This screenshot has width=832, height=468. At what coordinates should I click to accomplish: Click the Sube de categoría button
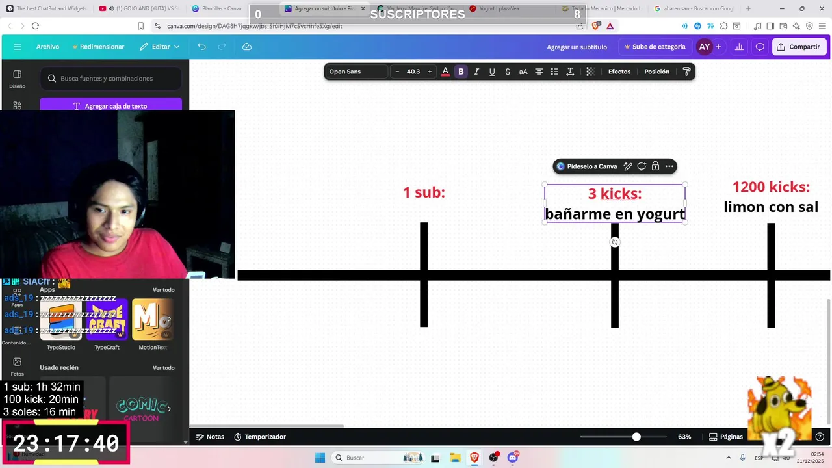tap(655, 47)
